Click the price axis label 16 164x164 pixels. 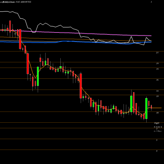(x=157, y=80)
